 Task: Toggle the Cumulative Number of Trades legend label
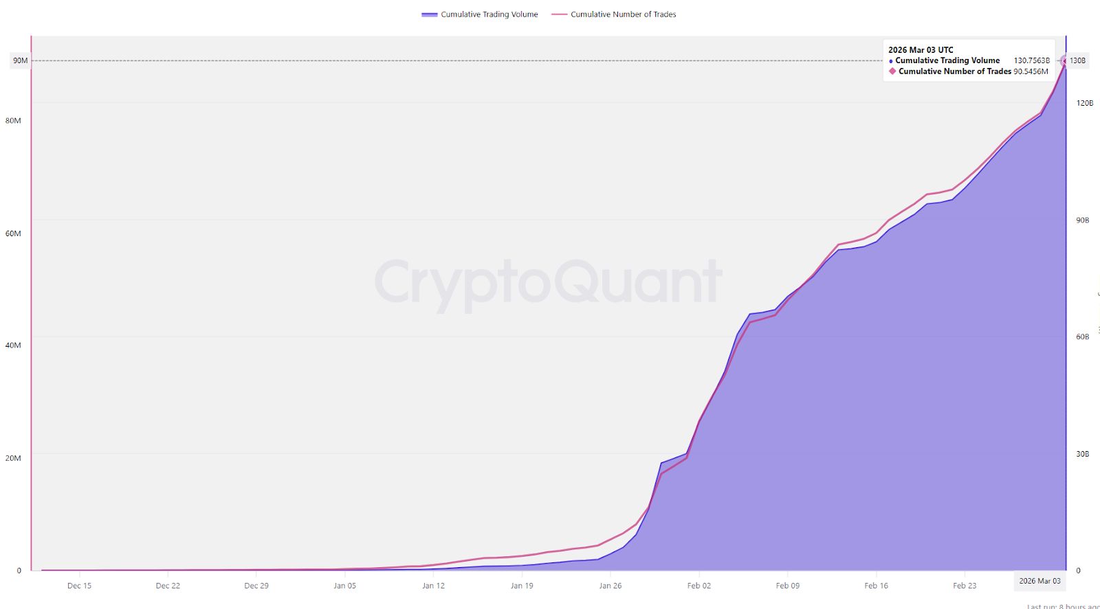pos(623,14)
